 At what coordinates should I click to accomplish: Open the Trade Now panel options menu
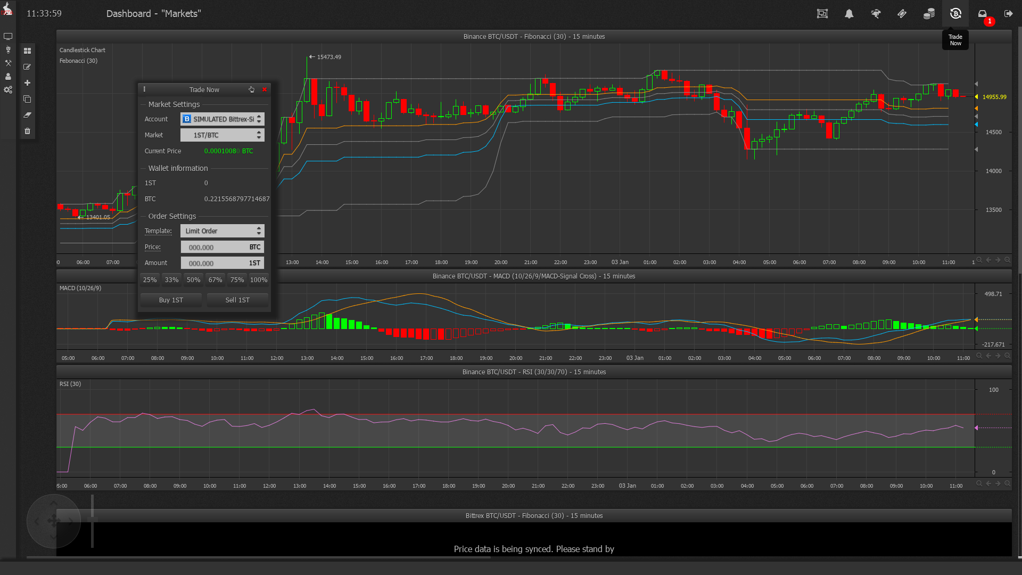(x=144, y=89)
